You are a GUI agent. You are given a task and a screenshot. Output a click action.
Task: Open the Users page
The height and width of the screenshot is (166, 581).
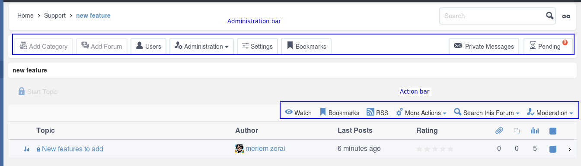pos(148,46)
